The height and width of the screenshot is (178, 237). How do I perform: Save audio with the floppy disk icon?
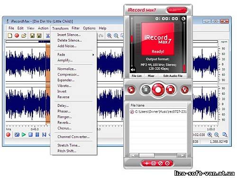(32, 36)
